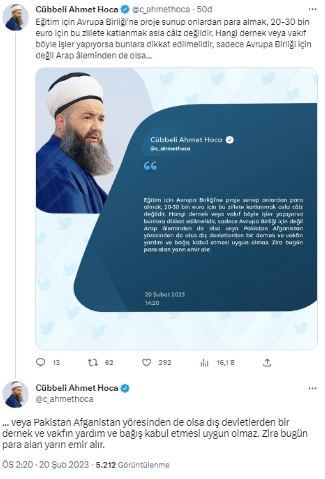Image resolution: width=325 pixels, height=479 pixels.
Task: Click the first tweet's body text
Action: (x=173, y=39)
